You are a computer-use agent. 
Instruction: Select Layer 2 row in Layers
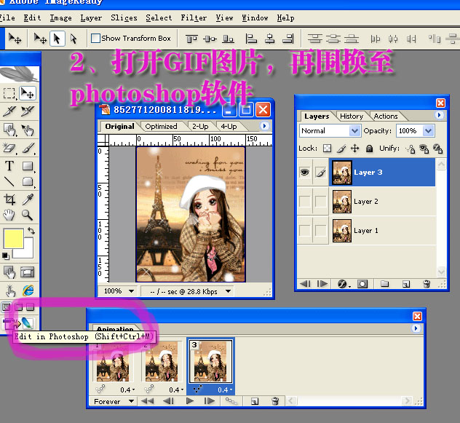coord(367,202)
